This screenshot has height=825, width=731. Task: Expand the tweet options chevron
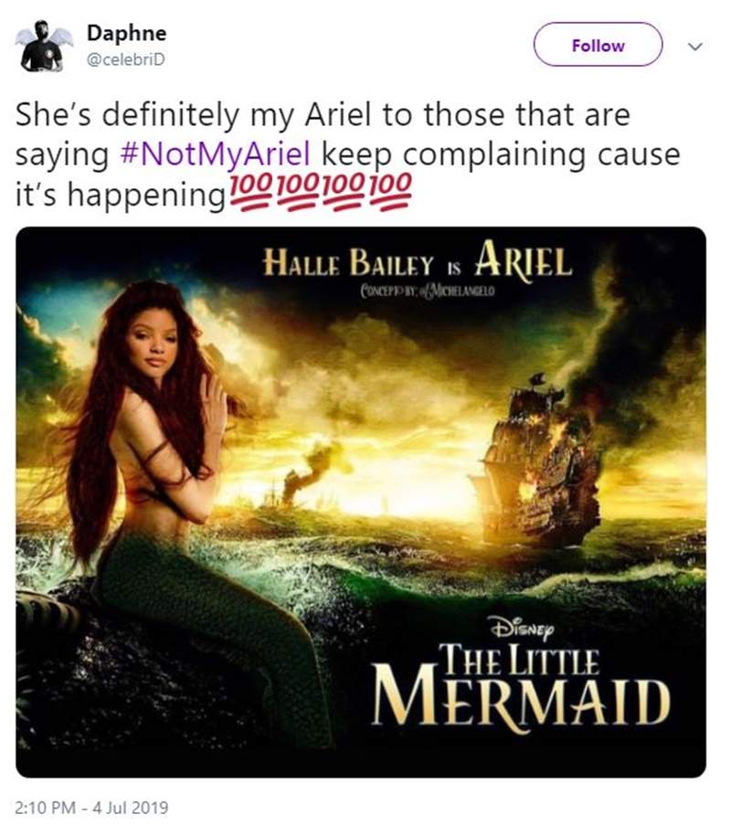(695, 47)
